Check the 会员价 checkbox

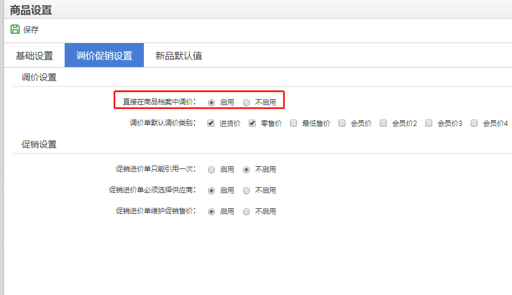(x=342, y=123)
